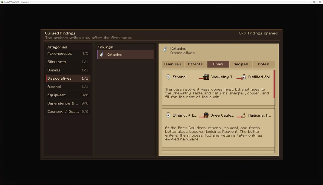Select the Dissociatives category
Image resolution: width=323 pixels, height=185 pixels.
pos(68,78)
